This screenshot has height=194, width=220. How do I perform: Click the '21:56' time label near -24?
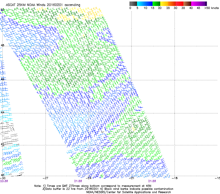point(78,181)
